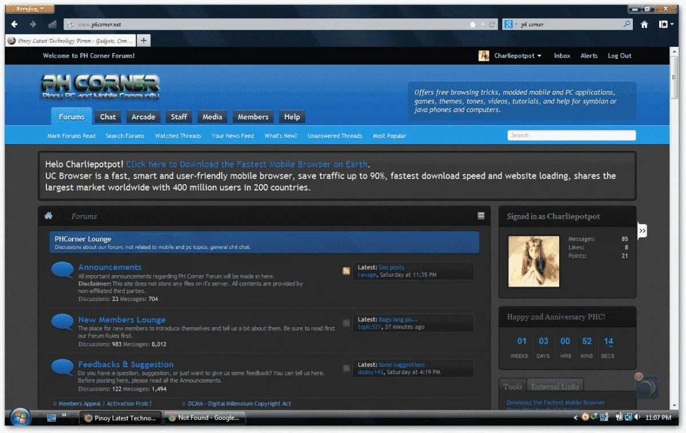Screen dimensions: 686x433
Task: Open the latest post 'Sins posts'
Action: (x=391, y=267)
